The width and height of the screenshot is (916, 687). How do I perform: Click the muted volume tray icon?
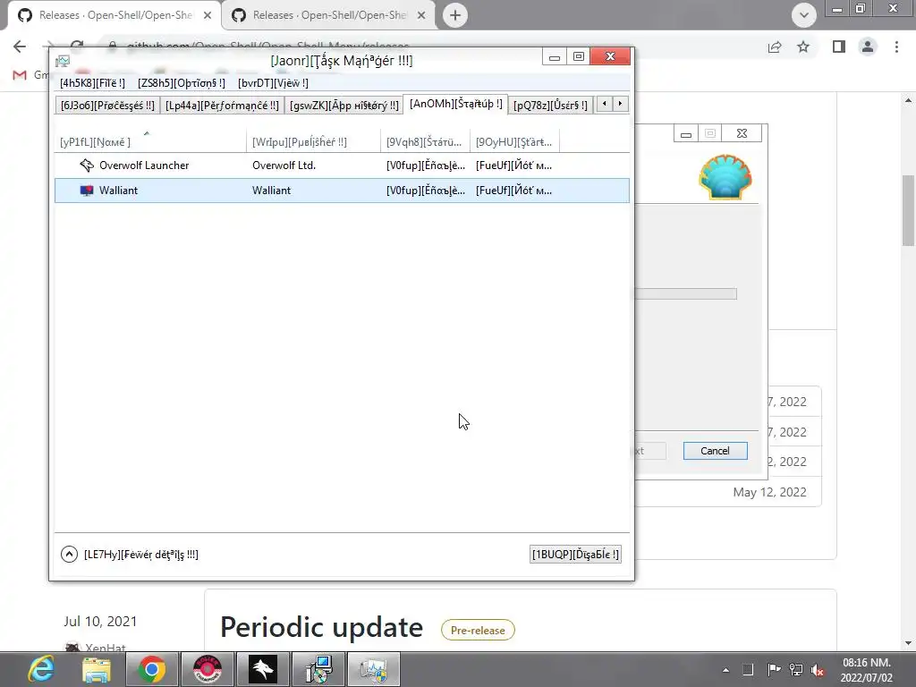point(818,671)
